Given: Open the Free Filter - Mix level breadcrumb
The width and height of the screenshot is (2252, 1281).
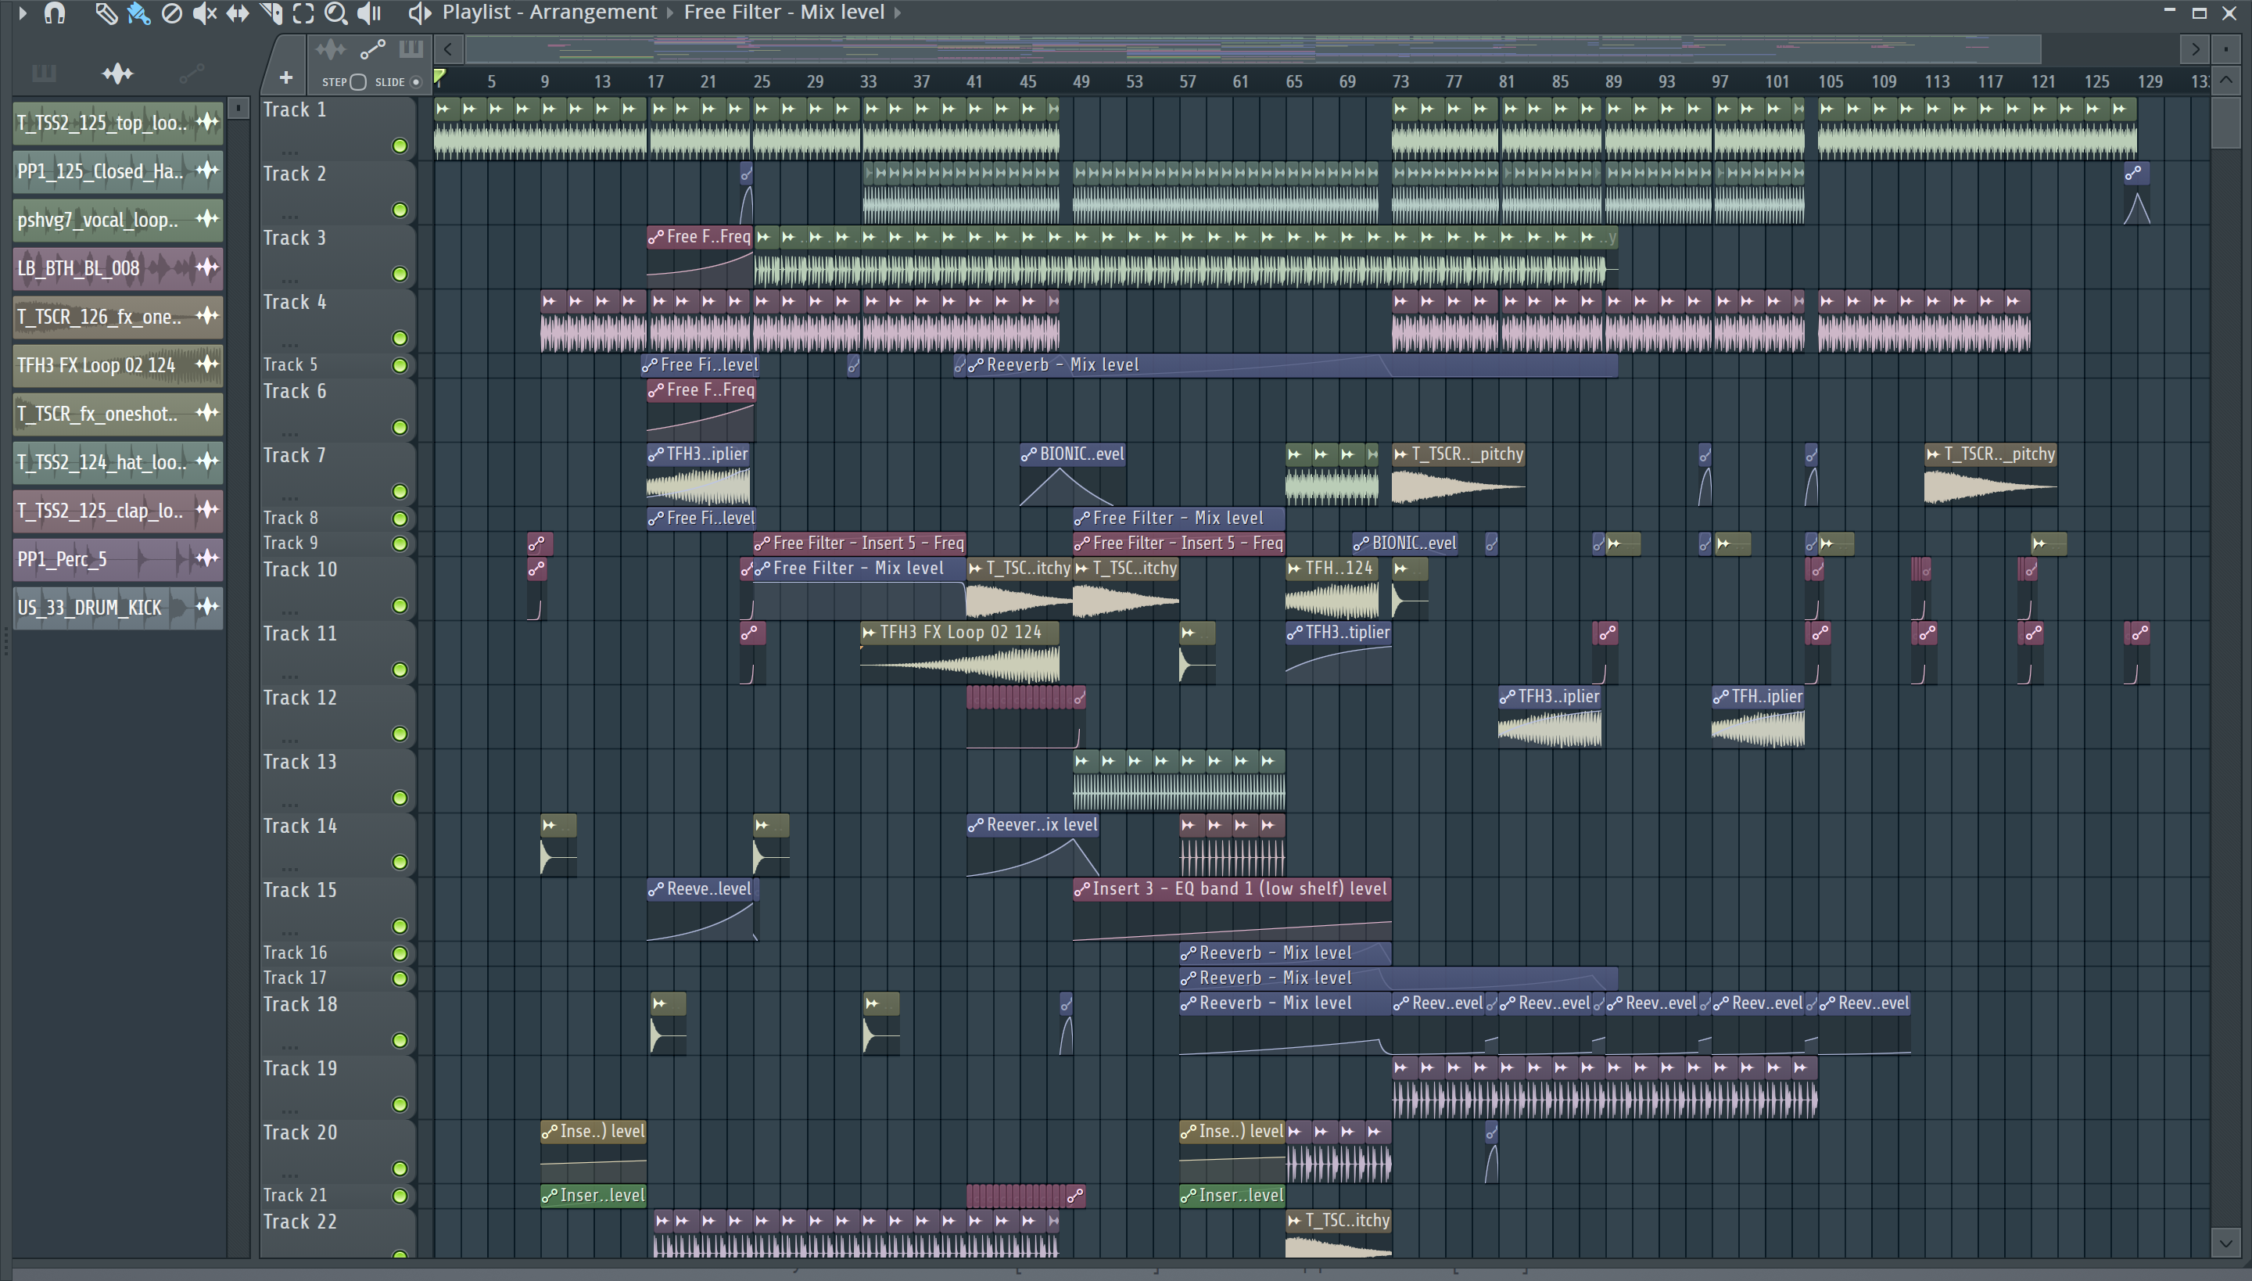Looking at the screenshot, I should [784, 13].
